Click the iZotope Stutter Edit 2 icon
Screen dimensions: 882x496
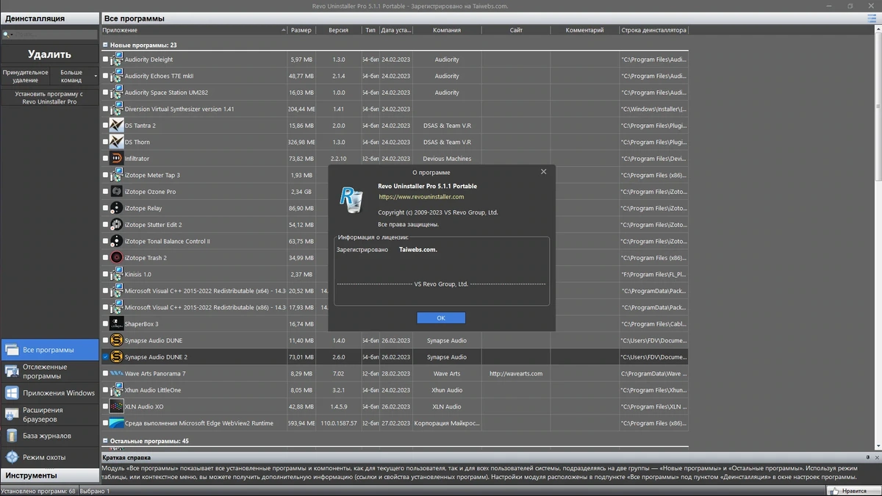pos(116,225)
